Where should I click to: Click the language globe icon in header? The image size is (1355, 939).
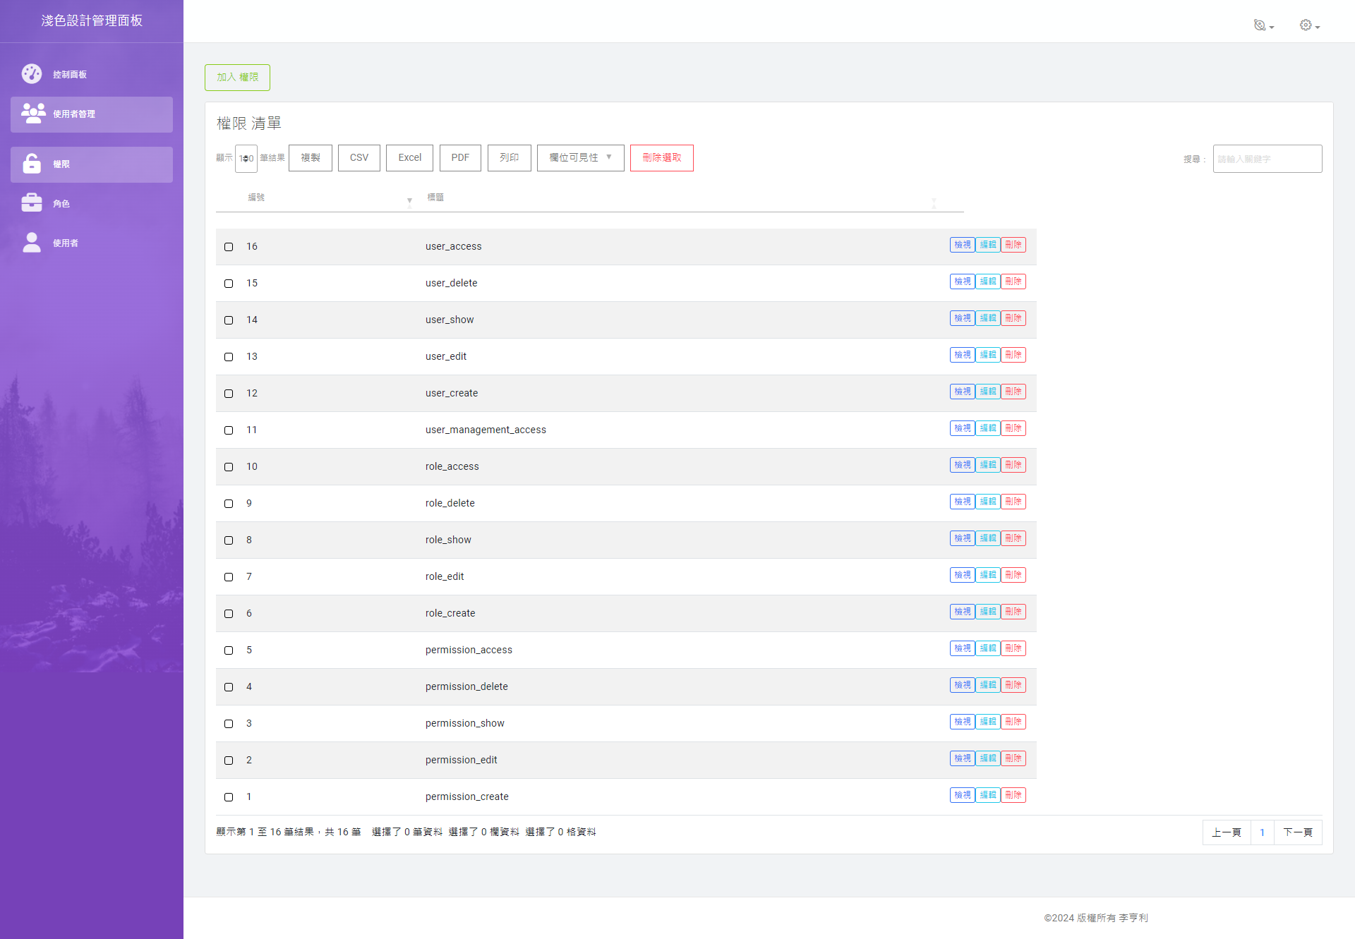[x=1260, y=25]
